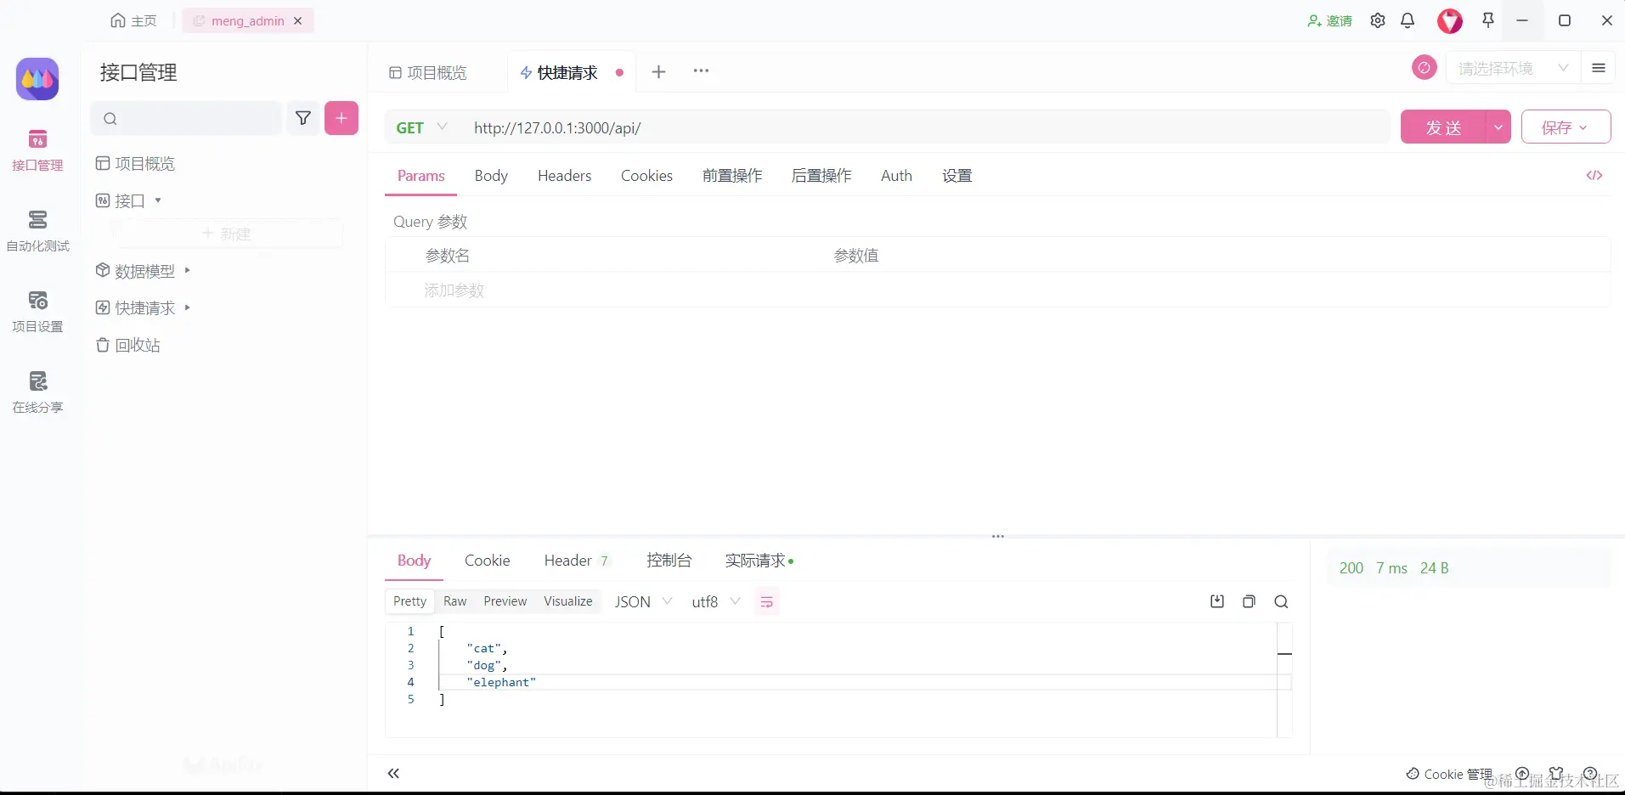Search within the response body
Screen dimensions: 1625x795
click(x=1281, y=601)
